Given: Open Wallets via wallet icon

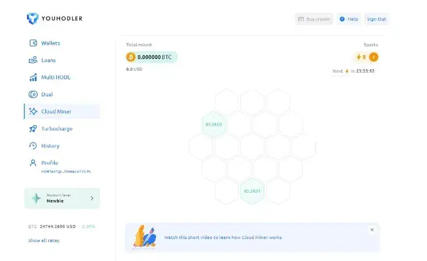Looking at the screenshot, I should pos(33,43).
